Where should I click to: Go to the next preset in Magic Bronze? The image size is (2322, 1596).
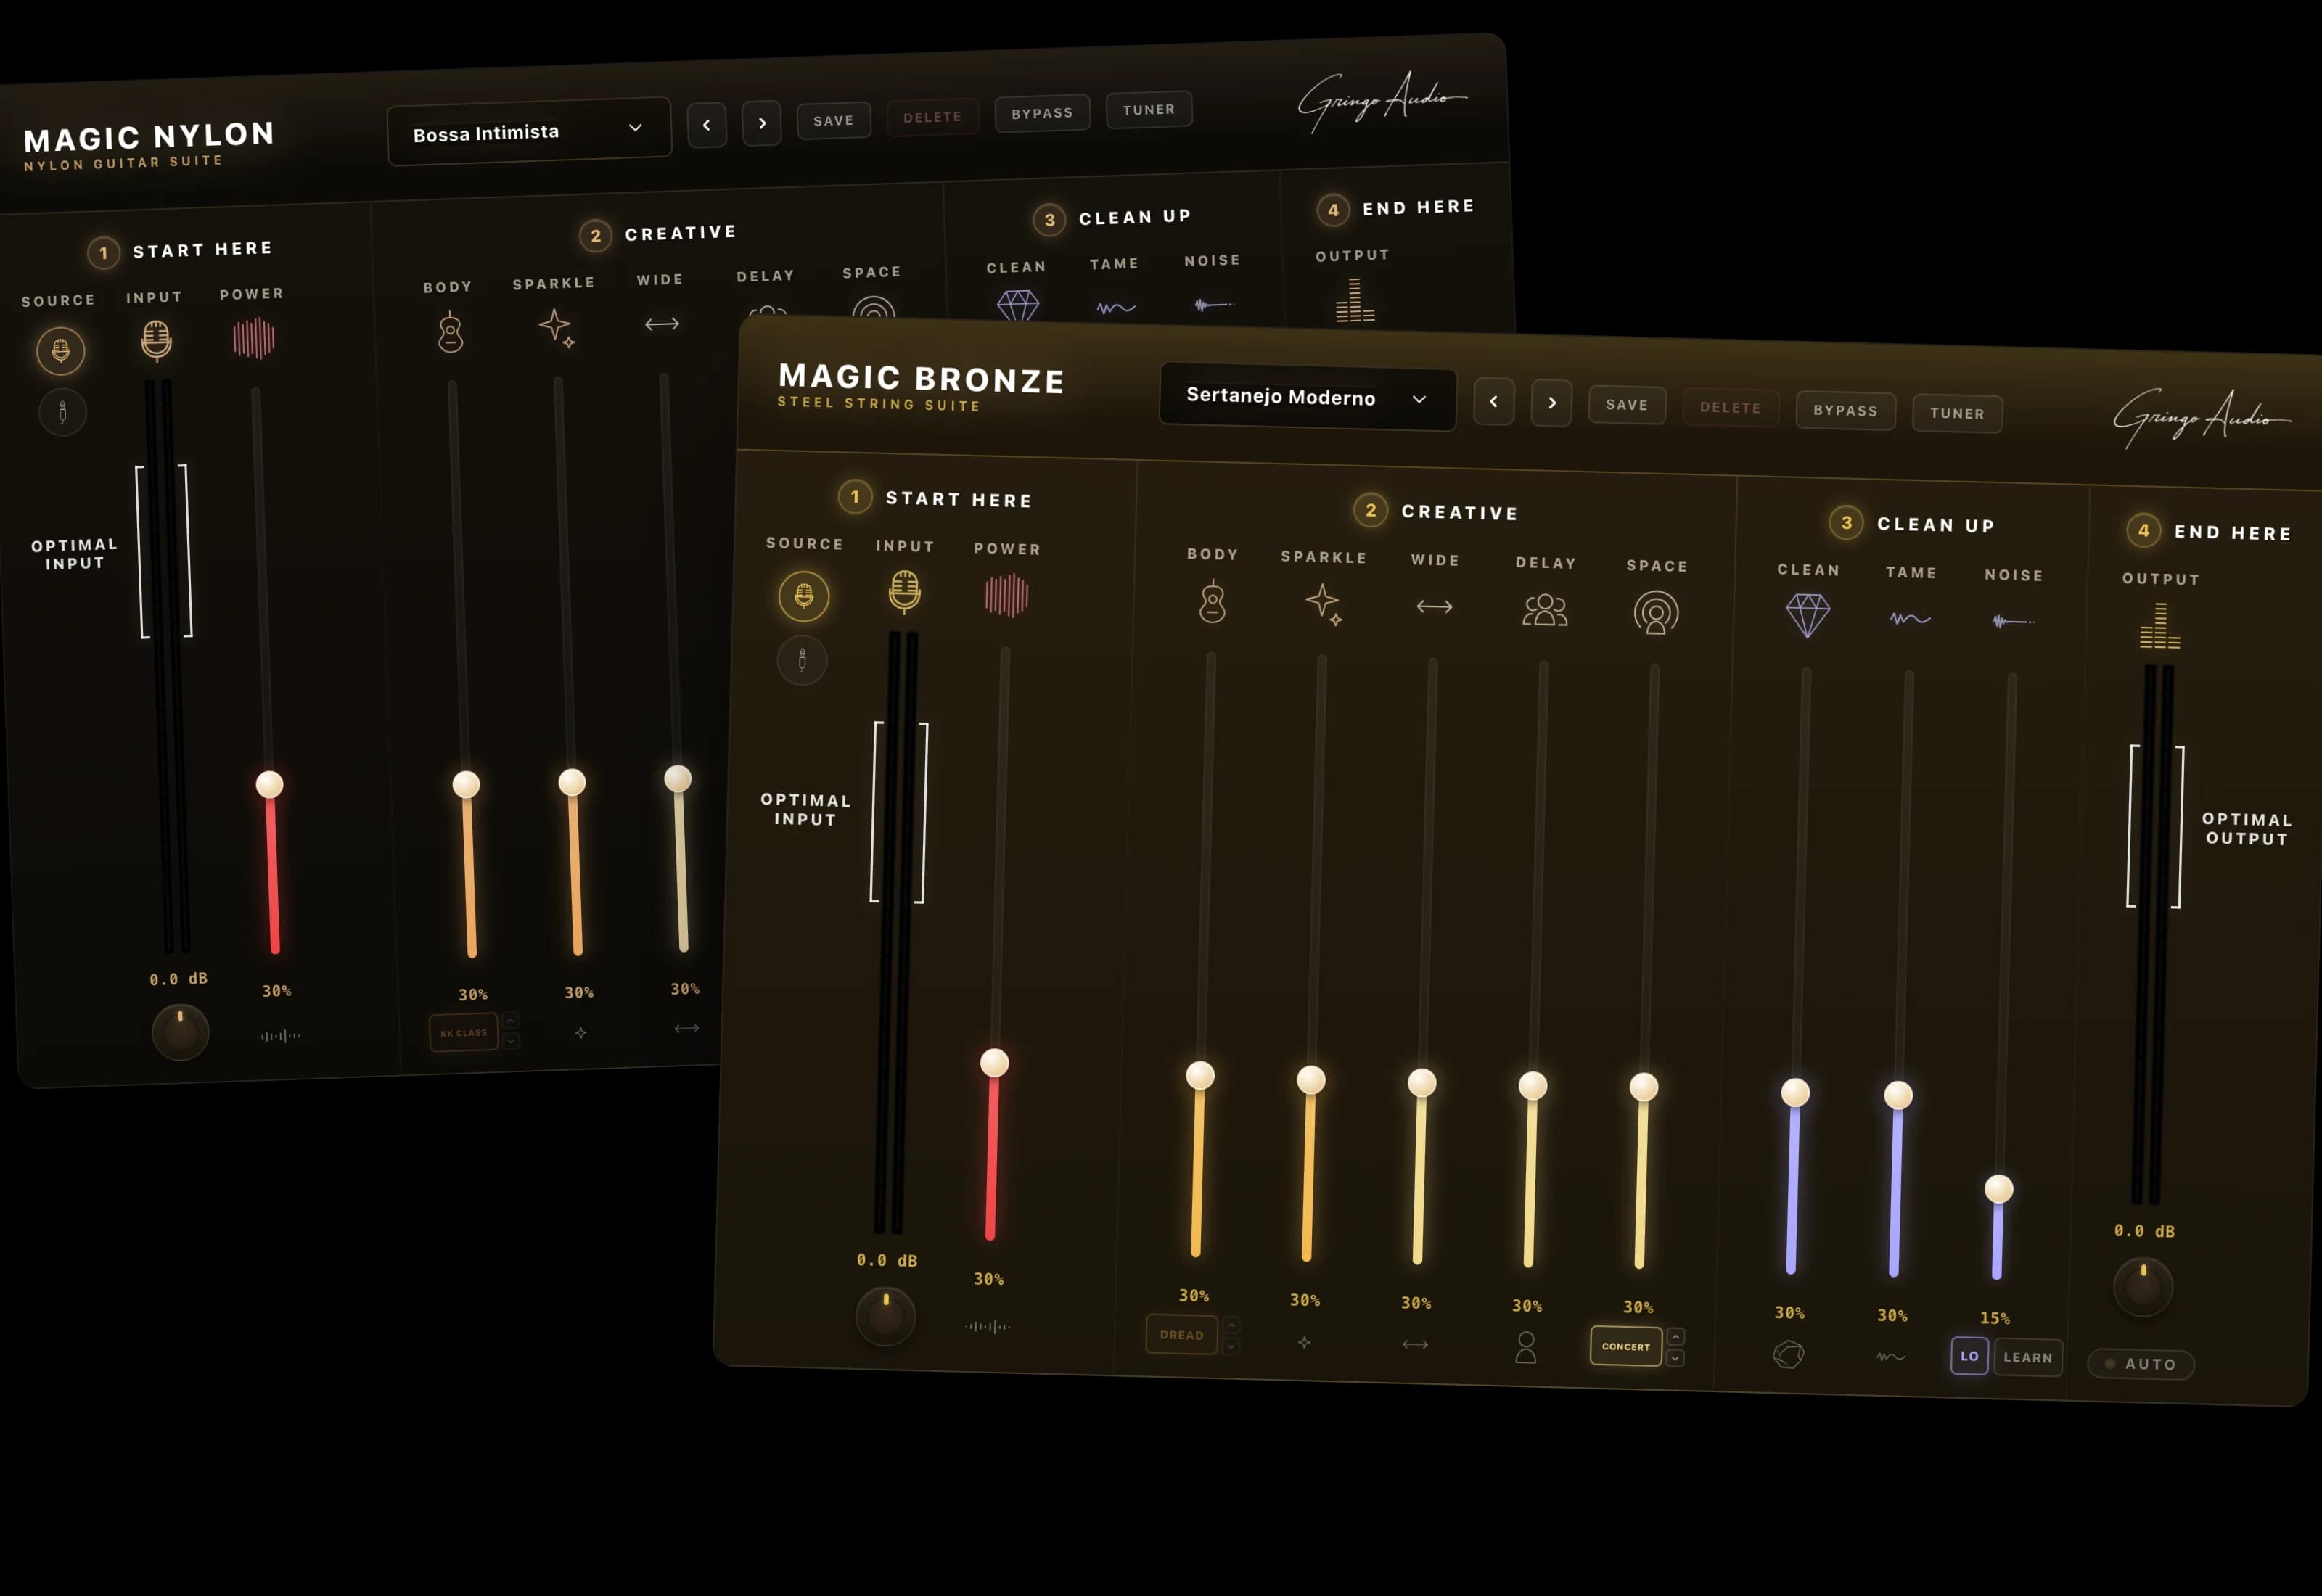[1552, 402]
